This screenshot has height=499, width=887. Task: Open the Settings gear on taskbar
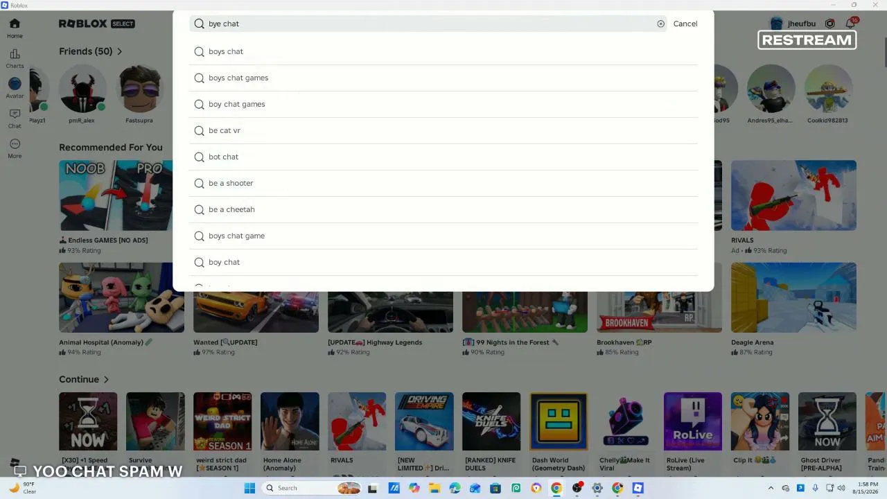(597, 488)
